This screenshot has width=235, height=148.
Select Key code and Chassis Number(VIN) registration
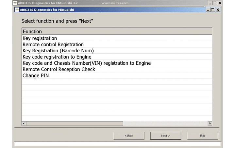(x=86, y=63)
